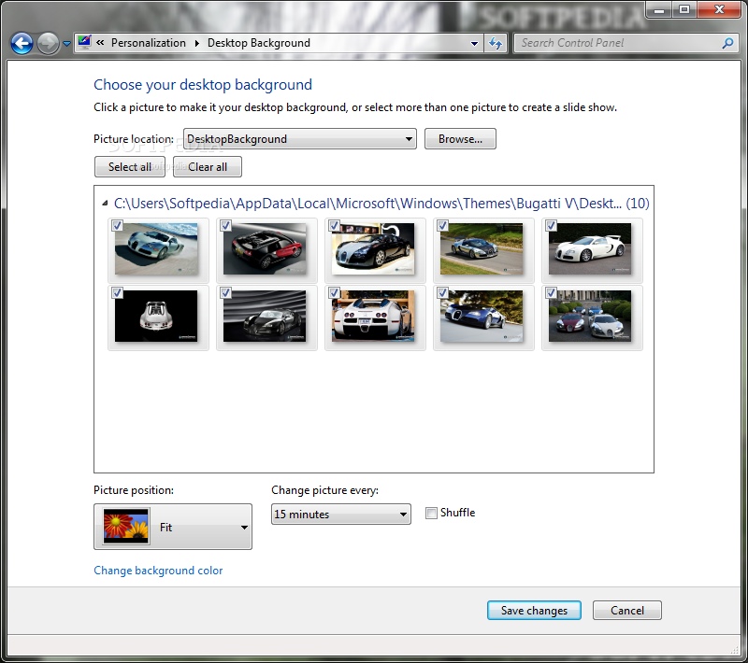
Task: Click the Browse... button
Action: (x=460, y=138)
